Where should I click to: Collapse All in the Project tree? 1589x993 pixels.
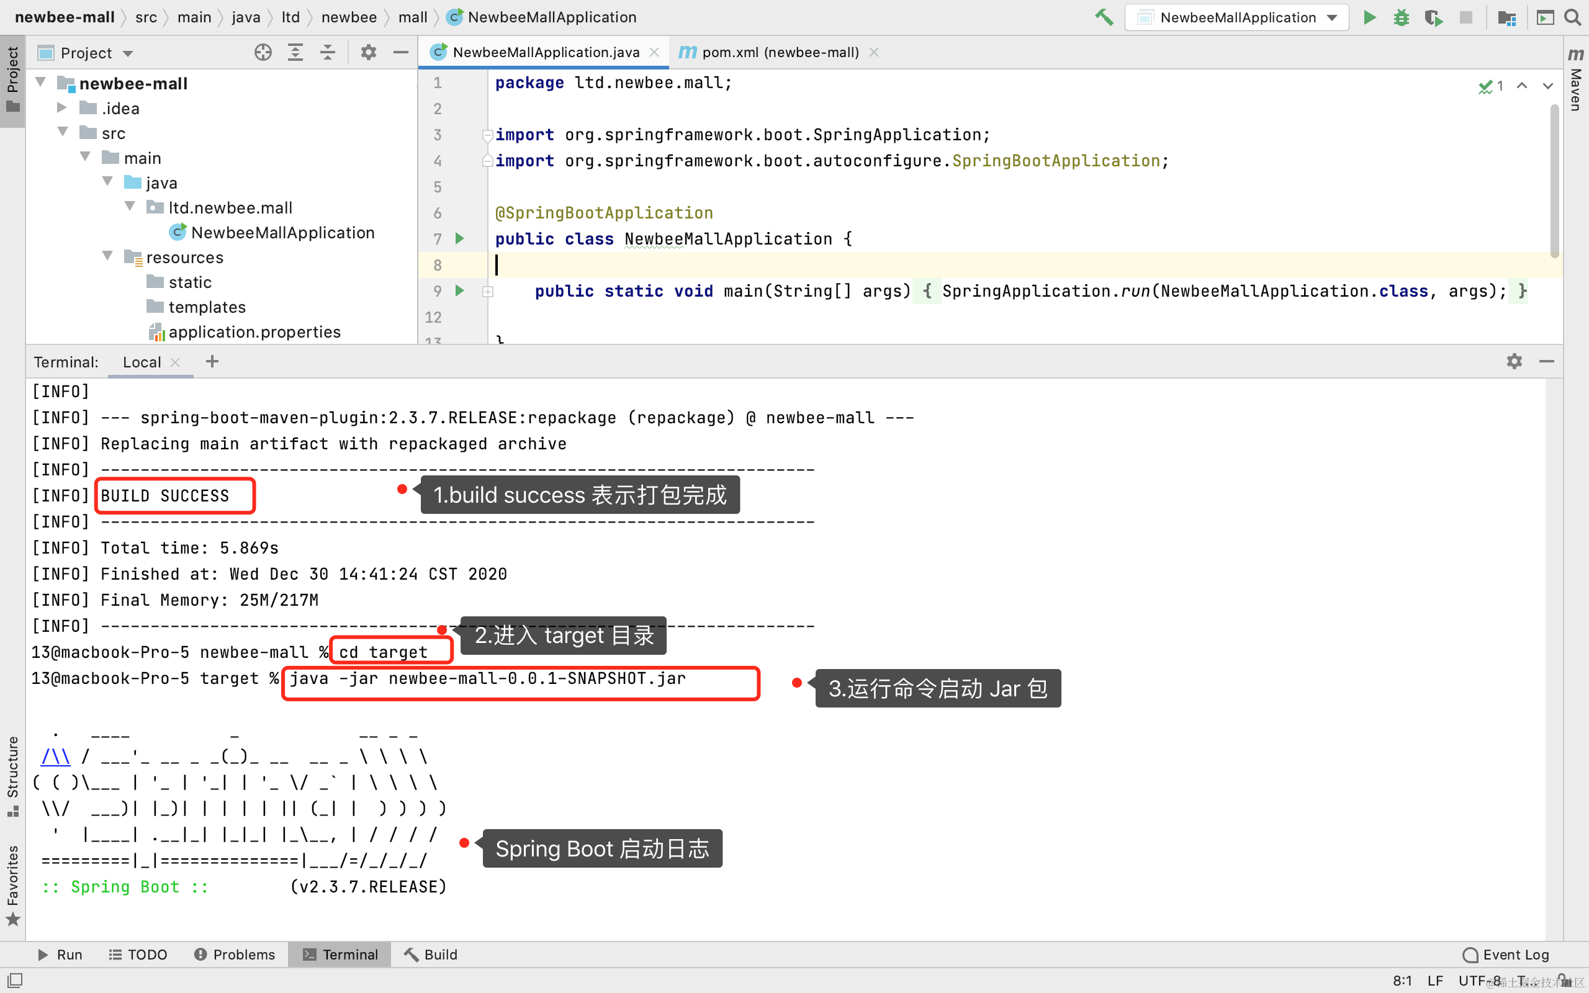326,52
